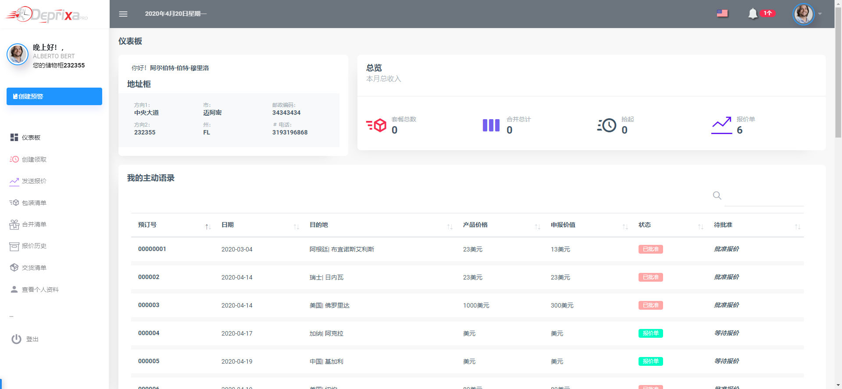Click 批准报价 link for order 000002
Screen dimensions: 842x389
coord(727,277)
